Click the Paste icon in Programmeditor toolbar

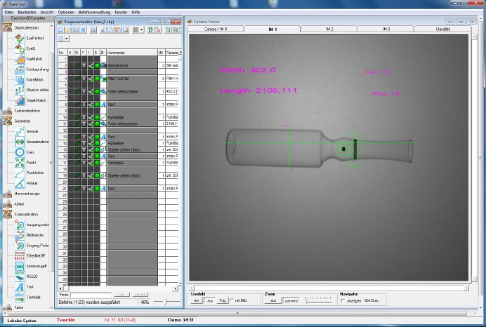tap(118, 30)
